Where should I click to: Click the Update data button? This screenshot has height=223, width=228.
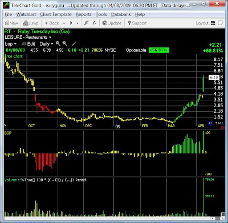112,23
